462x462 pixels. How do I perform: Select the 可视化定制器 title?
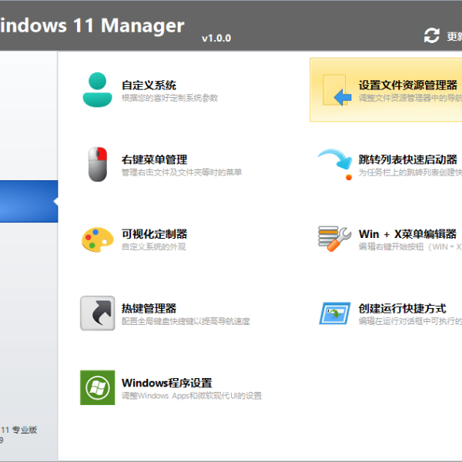click(x=155, y=234)
